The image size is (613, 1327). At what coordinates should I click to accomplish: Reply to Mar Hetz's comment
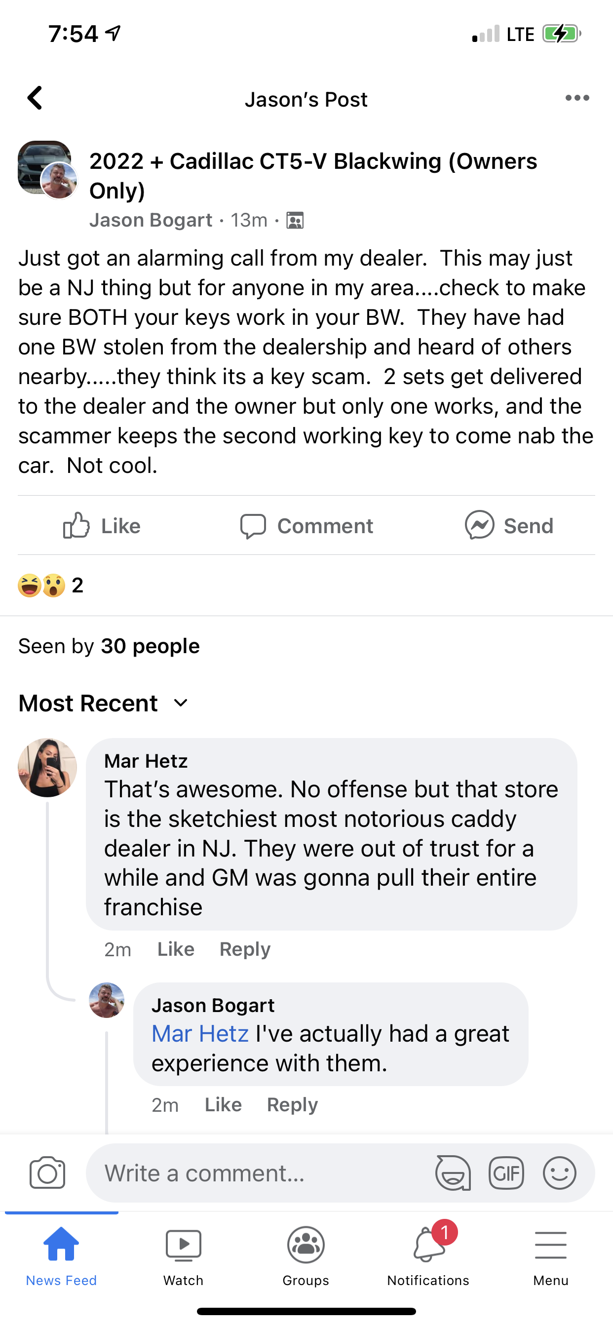pos(245,949)
